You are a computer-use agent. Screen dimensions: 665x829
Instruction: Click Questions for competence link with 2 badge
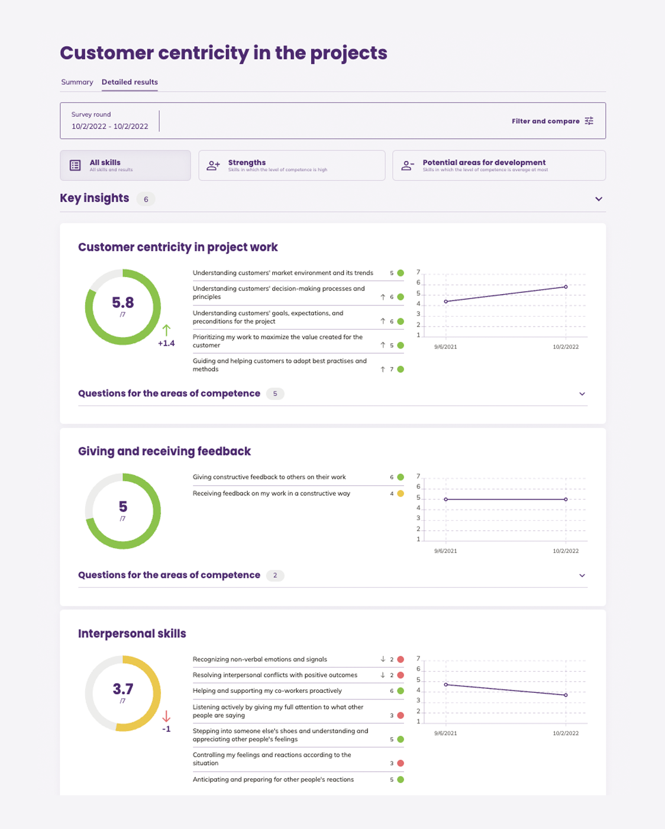[169, 575]
